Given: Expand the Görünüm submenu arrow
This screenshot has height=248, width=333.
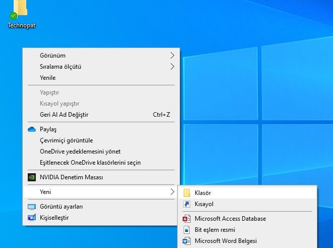Looking at the screenshot, I should [172, 56].
